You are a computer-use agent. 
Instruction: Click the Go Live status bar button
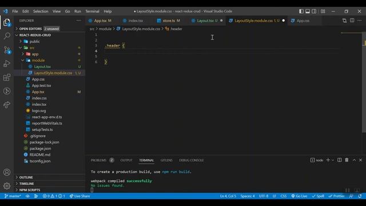[299, 196]
